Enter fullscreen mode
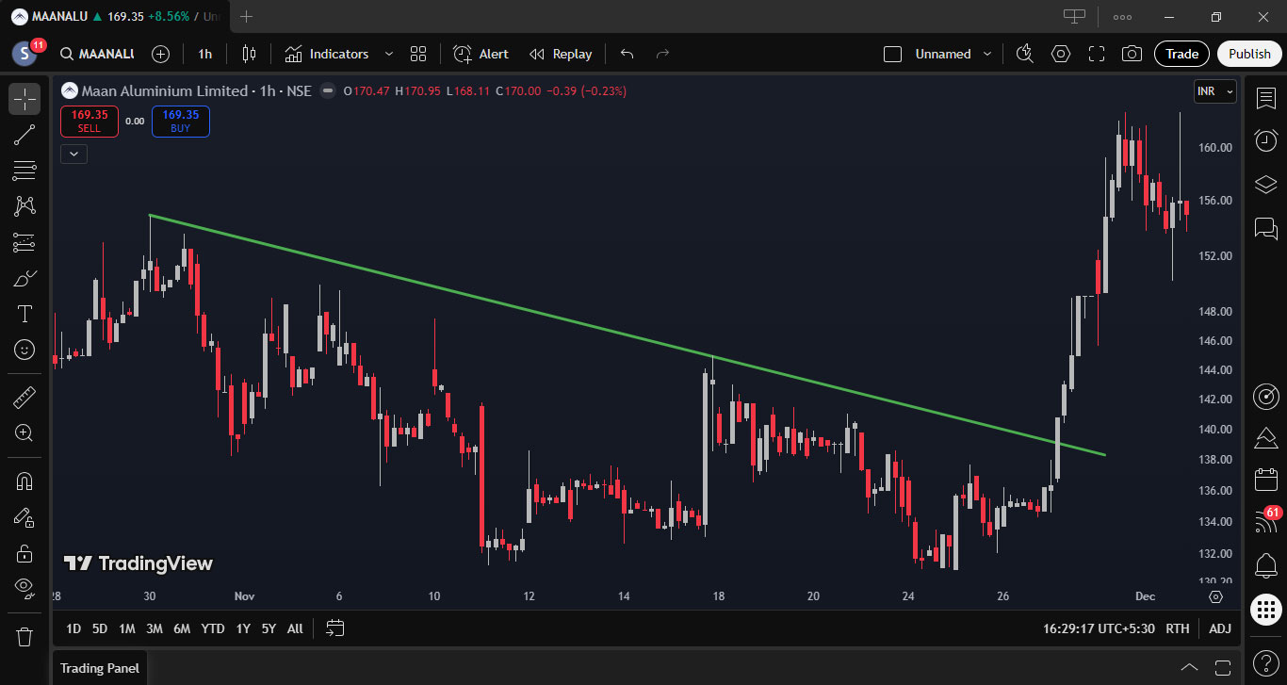Viewport: 1287px width, 685px height. (1097, 54)
